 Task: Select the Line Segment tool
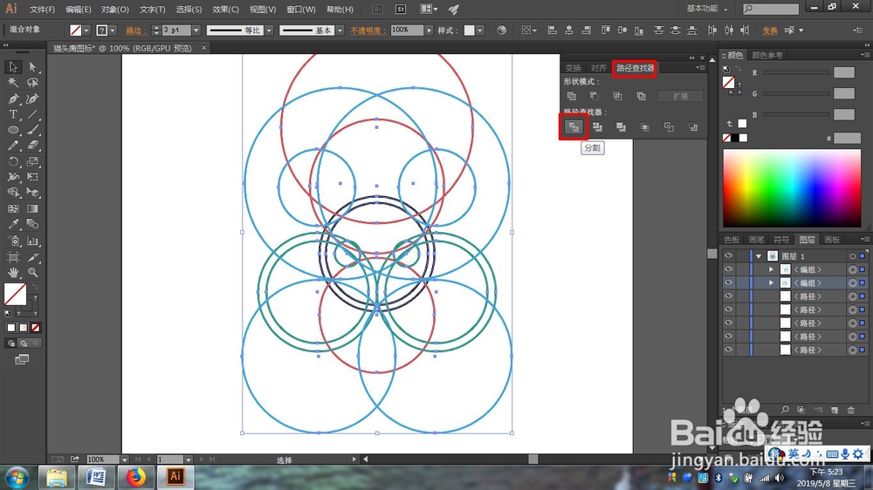(x=32, y=114)
